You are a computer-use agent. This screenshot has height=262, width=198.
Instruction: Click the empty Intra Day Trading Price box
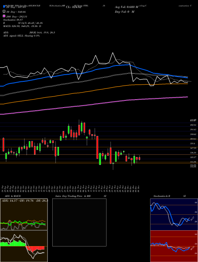tap(79, 222)
